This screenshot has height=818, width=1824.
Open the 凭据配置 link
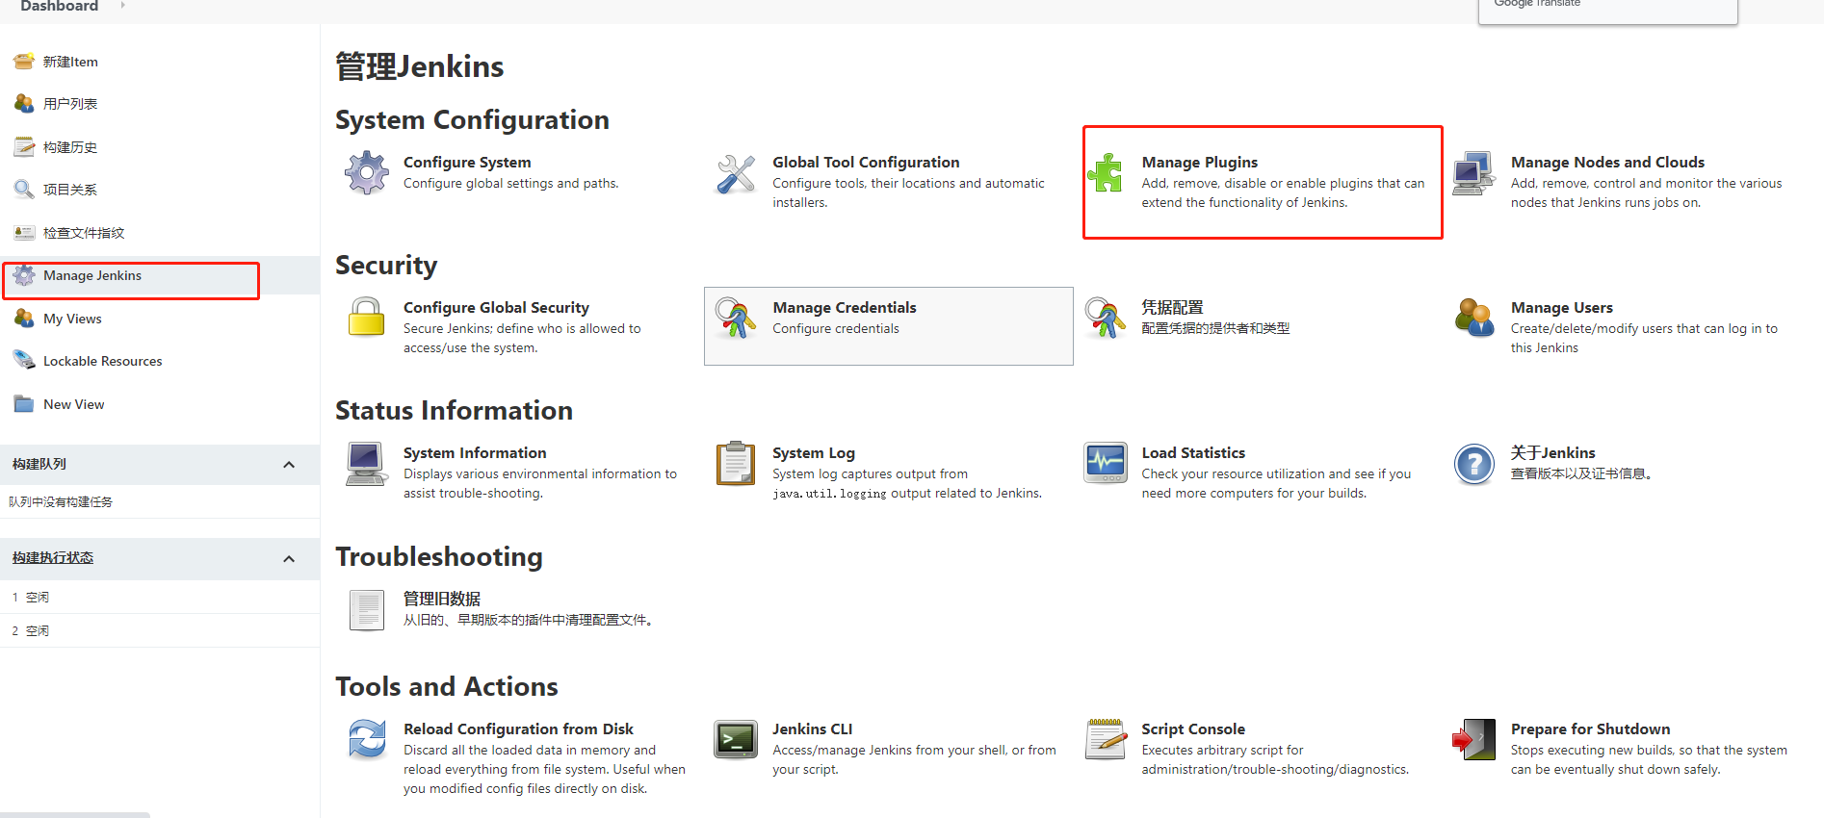[x=1173, y=307]
